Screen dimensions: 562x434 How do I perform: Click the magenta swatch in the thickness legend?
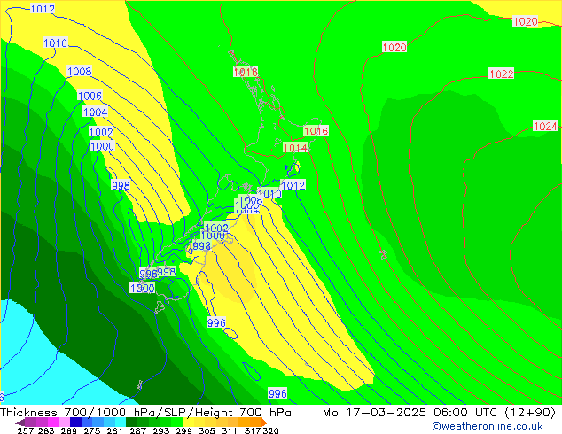pyautogui.click(x=53, y=422)
